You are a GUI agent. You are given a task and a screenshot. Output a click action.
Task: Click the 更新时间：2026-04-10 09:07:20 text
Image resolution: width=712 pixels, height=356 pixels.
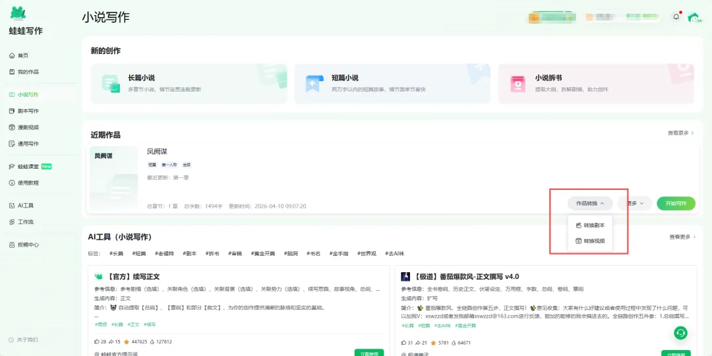tap(268, 206)
